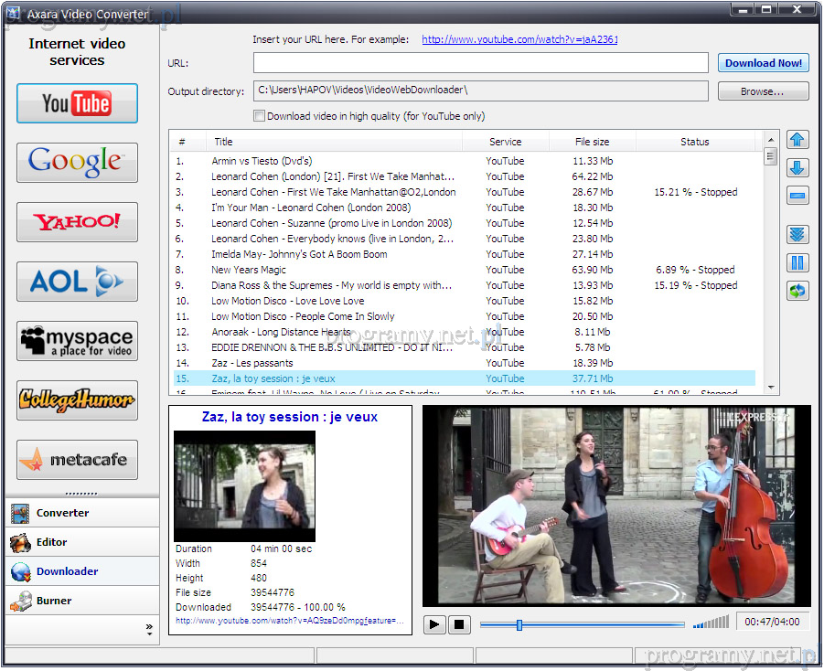Sort list by Status column header
This screenshot has width=824, height=671.
[x=694, y=142]
